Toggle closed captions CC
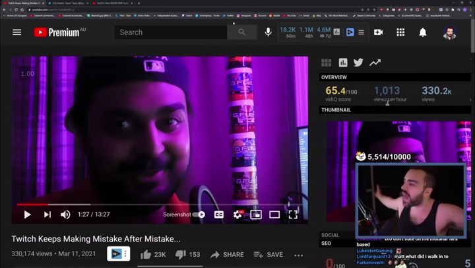Image resolution: width=475 pixels, height=268 pixels. click(219, 215)
